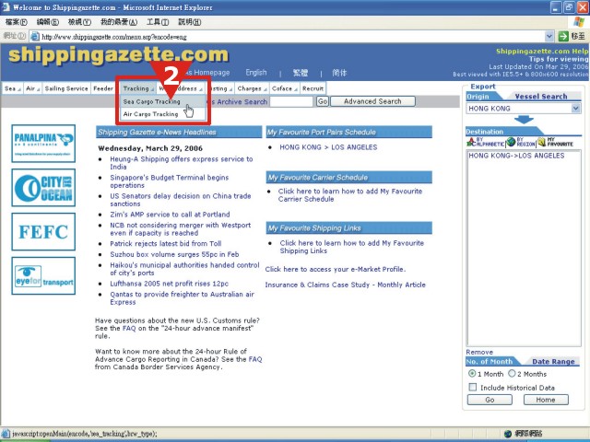Click the IE icon in title bar

click(x=6, y=7)
